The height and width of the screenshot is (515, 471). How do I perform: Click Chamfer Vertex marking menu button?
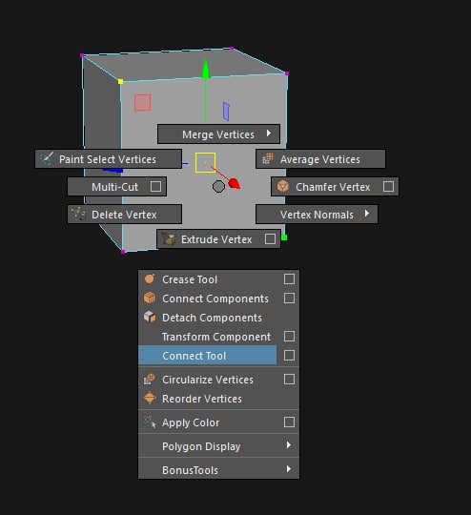tap(335, 187)
